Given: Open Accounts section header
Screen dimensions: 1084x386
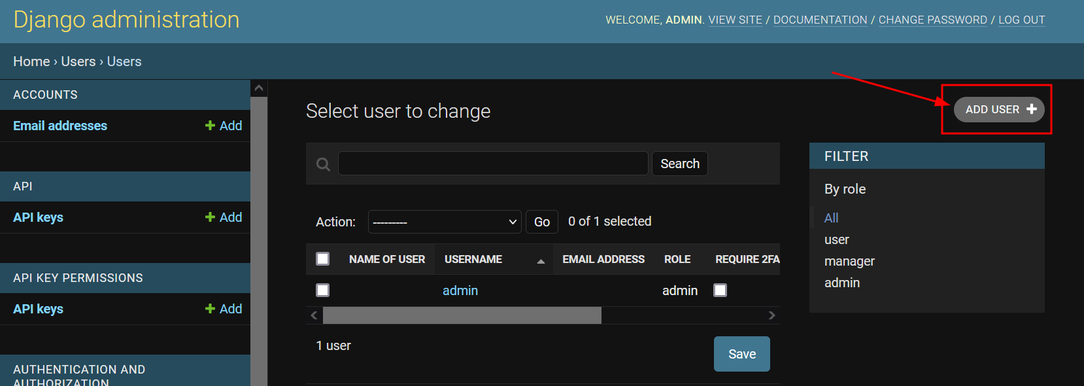Looking at the screenshot, I should (45, 95).
